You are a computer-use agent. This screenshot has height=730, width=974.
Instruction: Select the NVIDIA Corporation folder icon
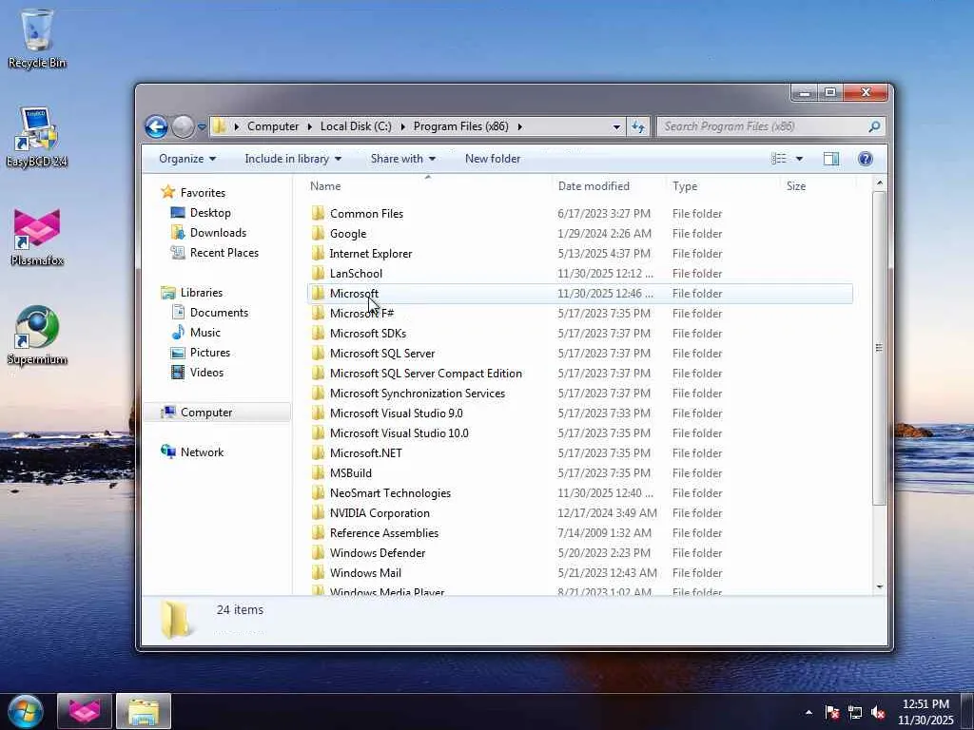click(318, 512)
